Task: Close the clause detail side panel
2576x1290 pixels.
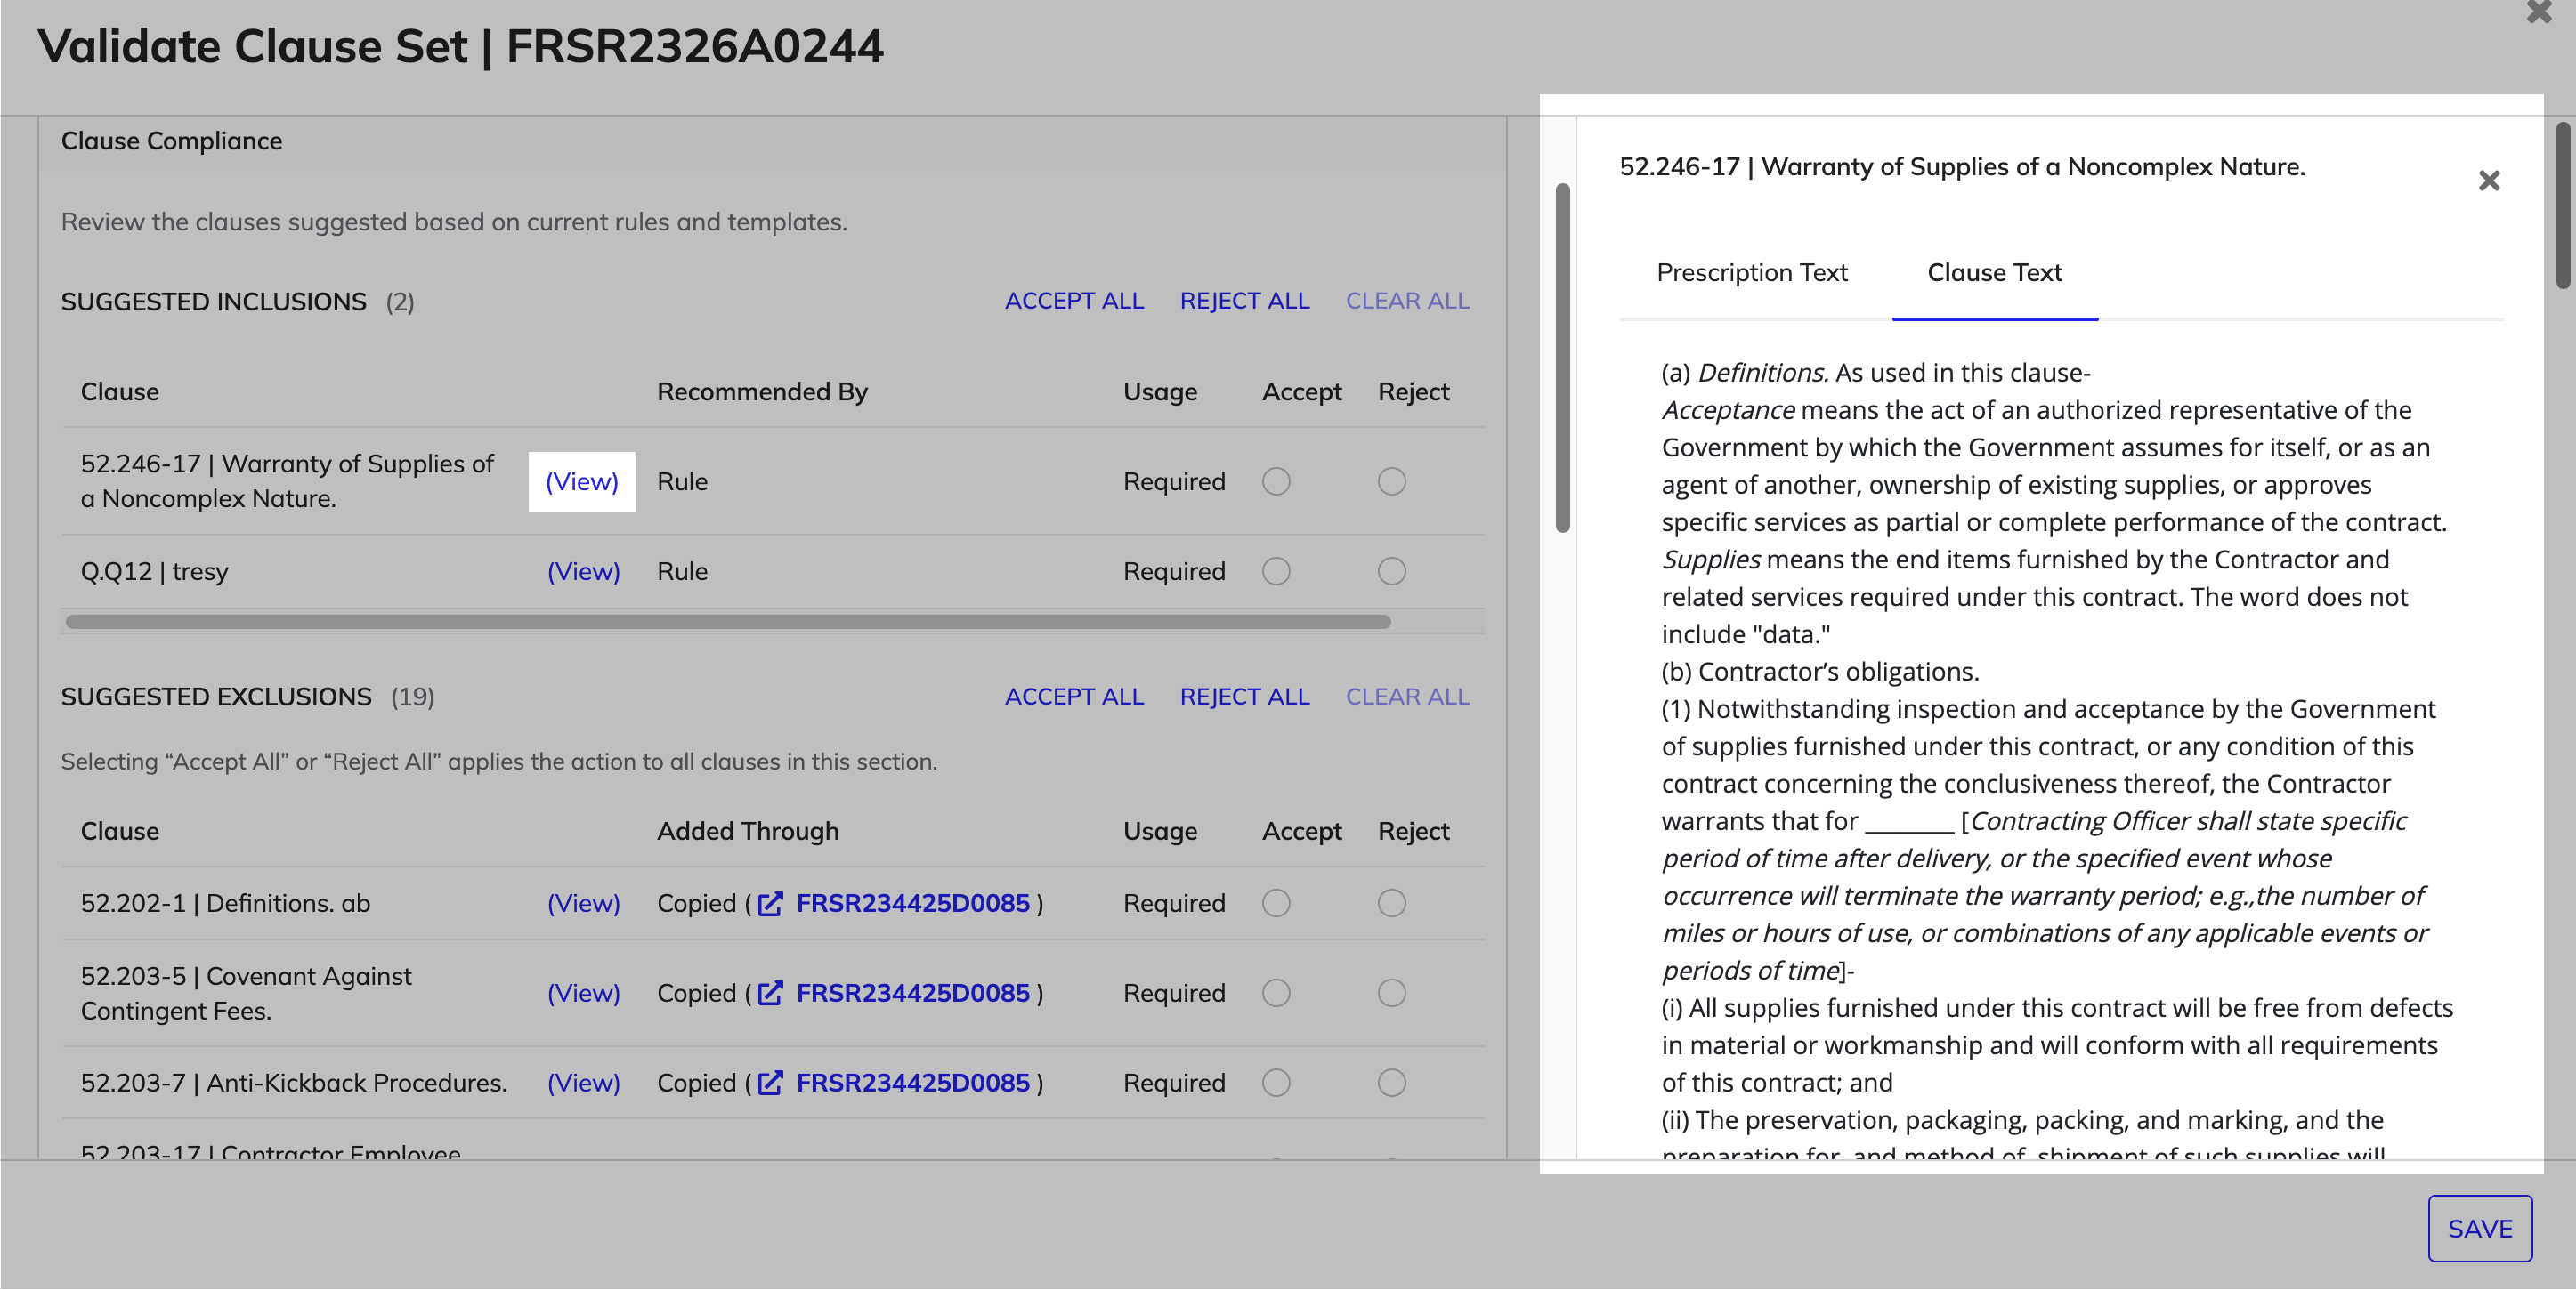Action: point(2489,181)
